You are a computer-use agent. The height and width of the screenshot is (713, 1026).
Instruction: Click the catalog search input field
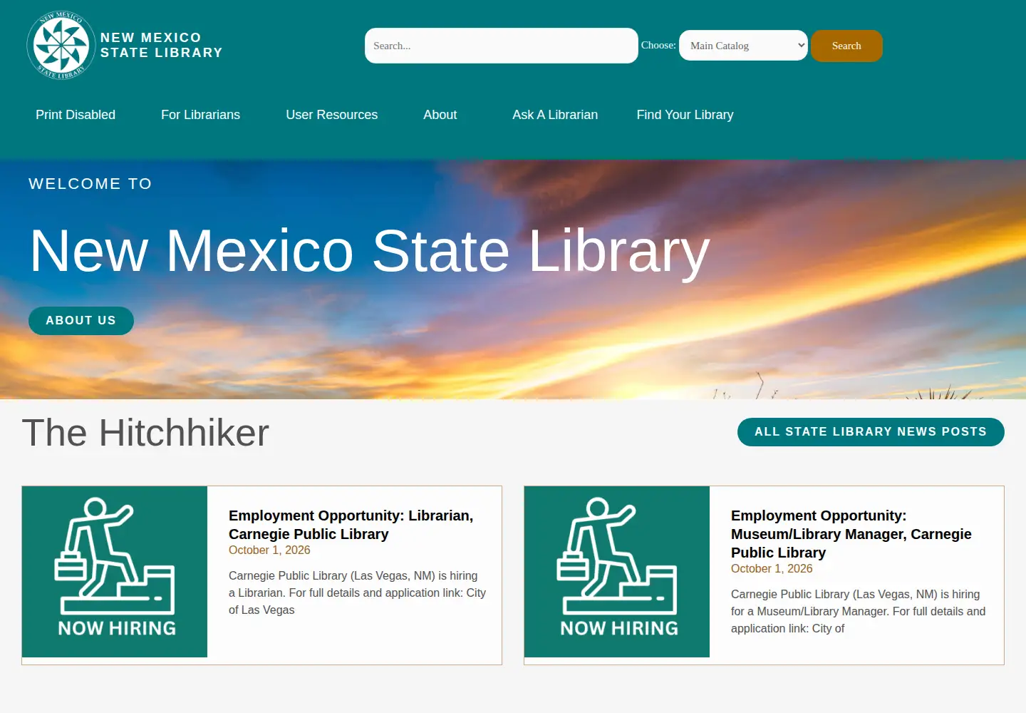(x=501, y=46)
